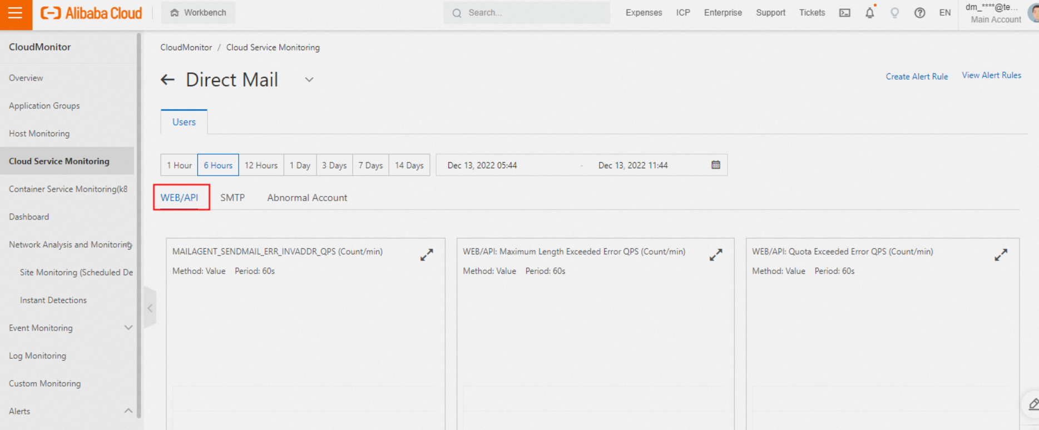Select 12 Hours time range
Viewport: 1039px width, 430px height.
pyautogui.click(x=261, y=165)
